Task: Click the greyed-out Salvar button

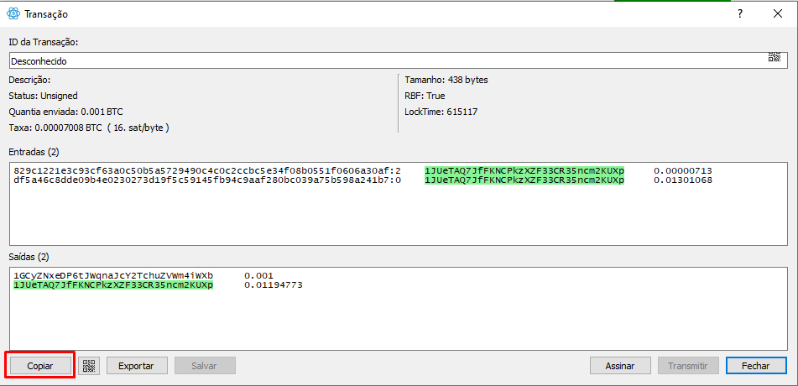Action: (205, 366)
